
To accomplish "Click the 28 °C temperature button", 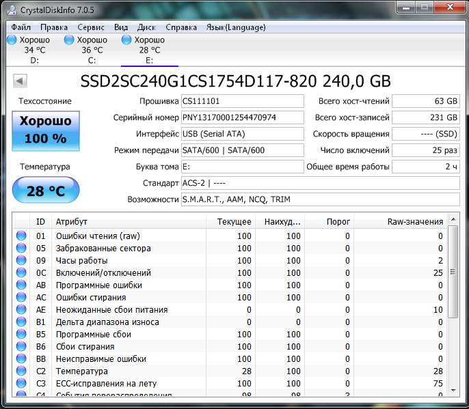I will (x=46, y=190).
